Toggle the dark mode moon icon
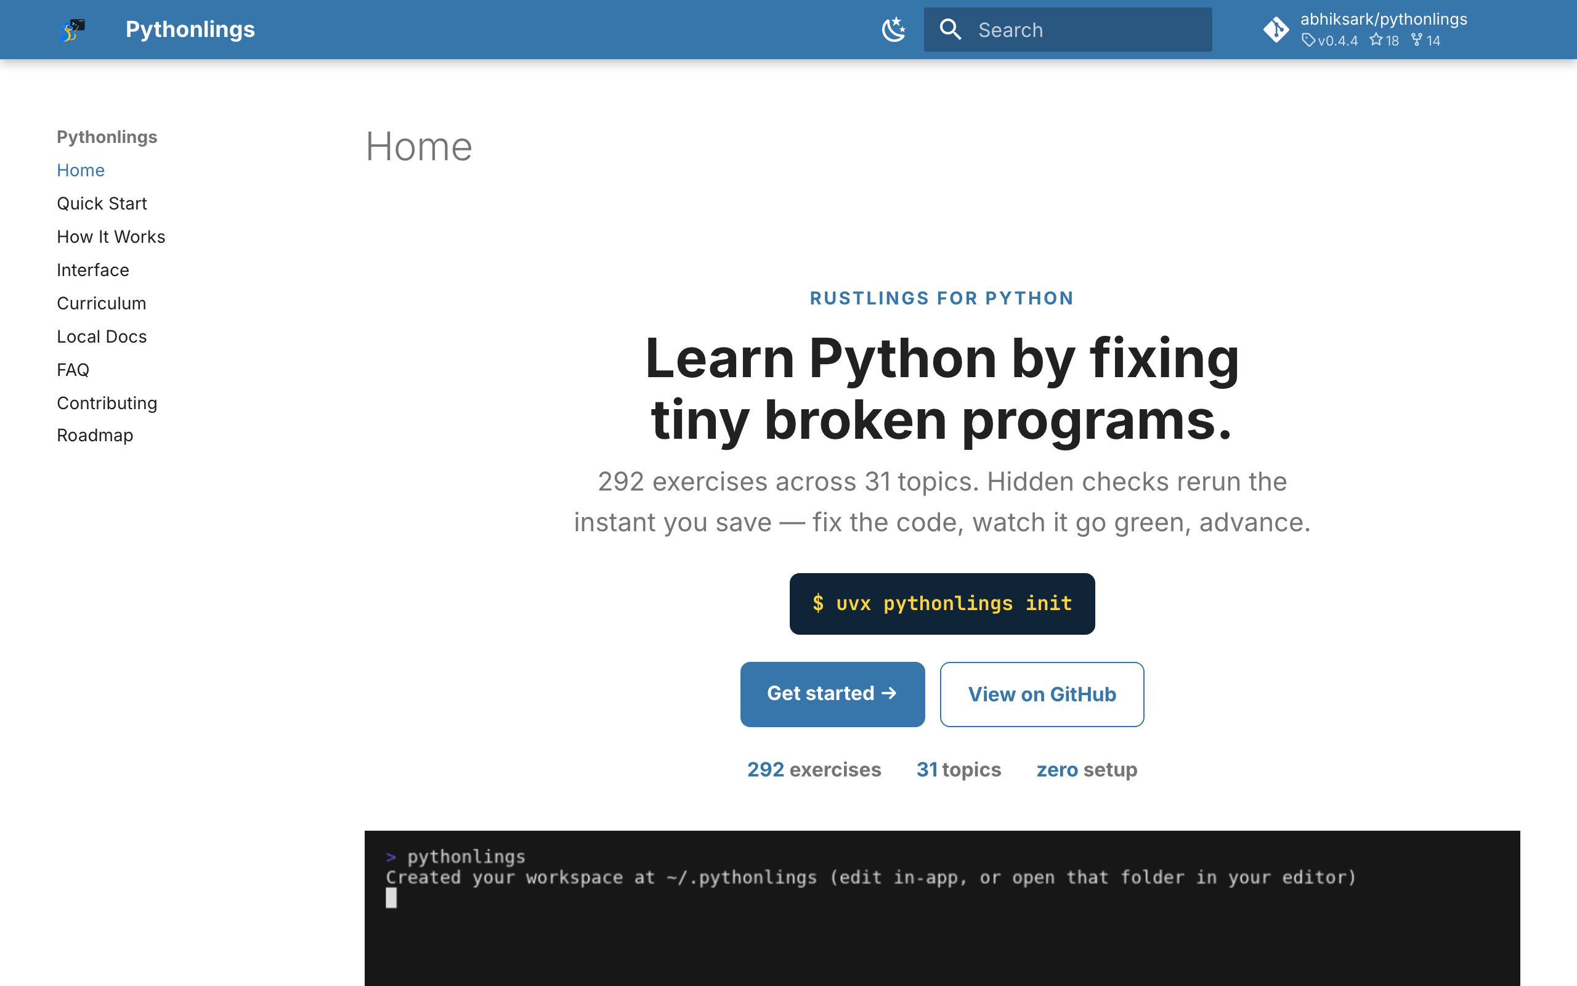 point(893,30)
